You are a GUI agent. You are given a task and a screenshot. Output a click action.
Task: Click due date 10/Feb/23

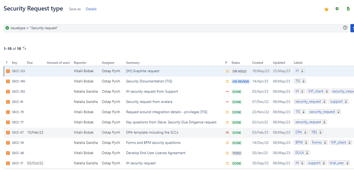click(x=35, y=132)
